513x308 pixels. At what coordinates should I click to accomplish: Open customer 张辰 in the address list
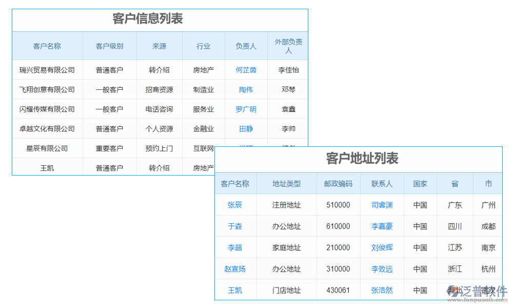tap(234, 204)
